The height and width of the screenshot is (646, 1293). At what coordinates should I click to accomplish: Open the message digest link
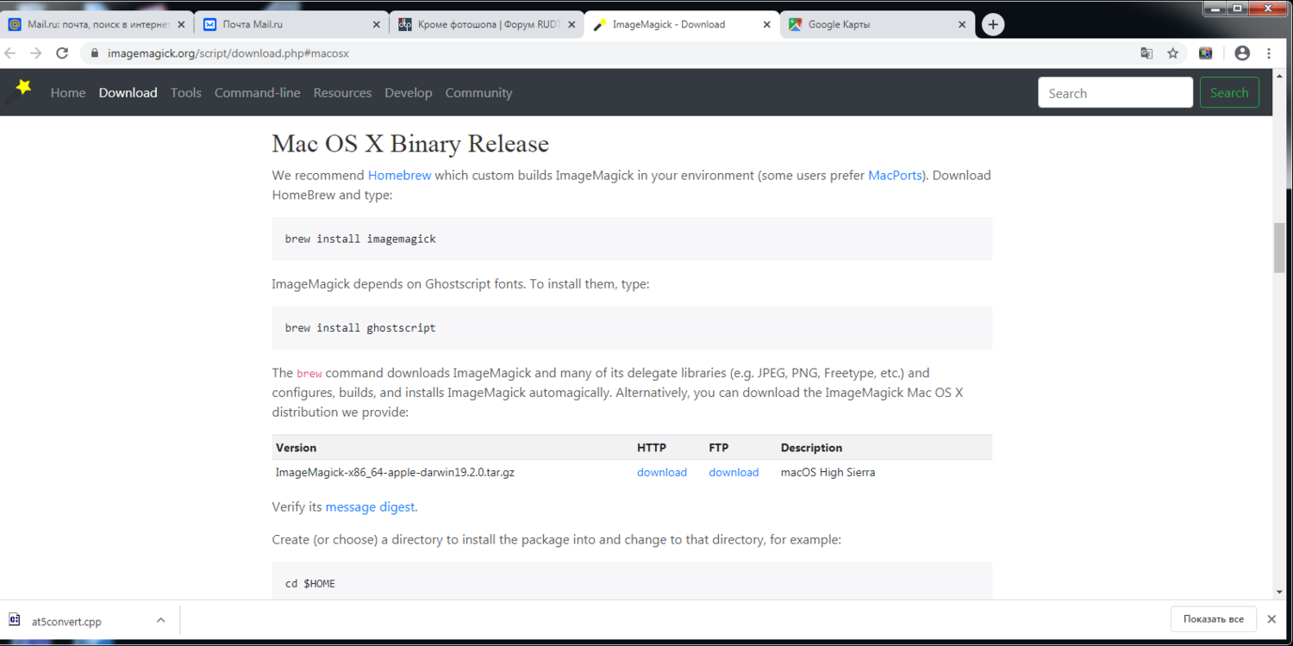pos(371,507)
